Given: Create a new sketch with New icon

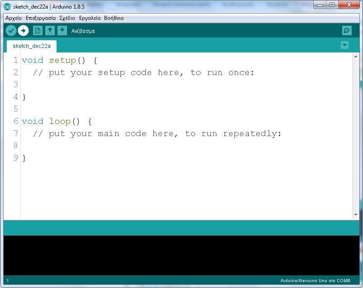Looking at the screenshot, I should (38, 31).
